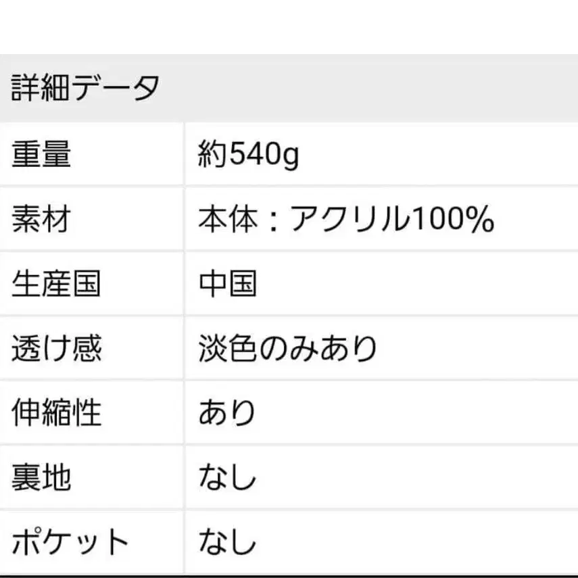This screenshot has height=578, width=578.
Task: Click the 裏地 label cell
Action: (x=42, y=477)
